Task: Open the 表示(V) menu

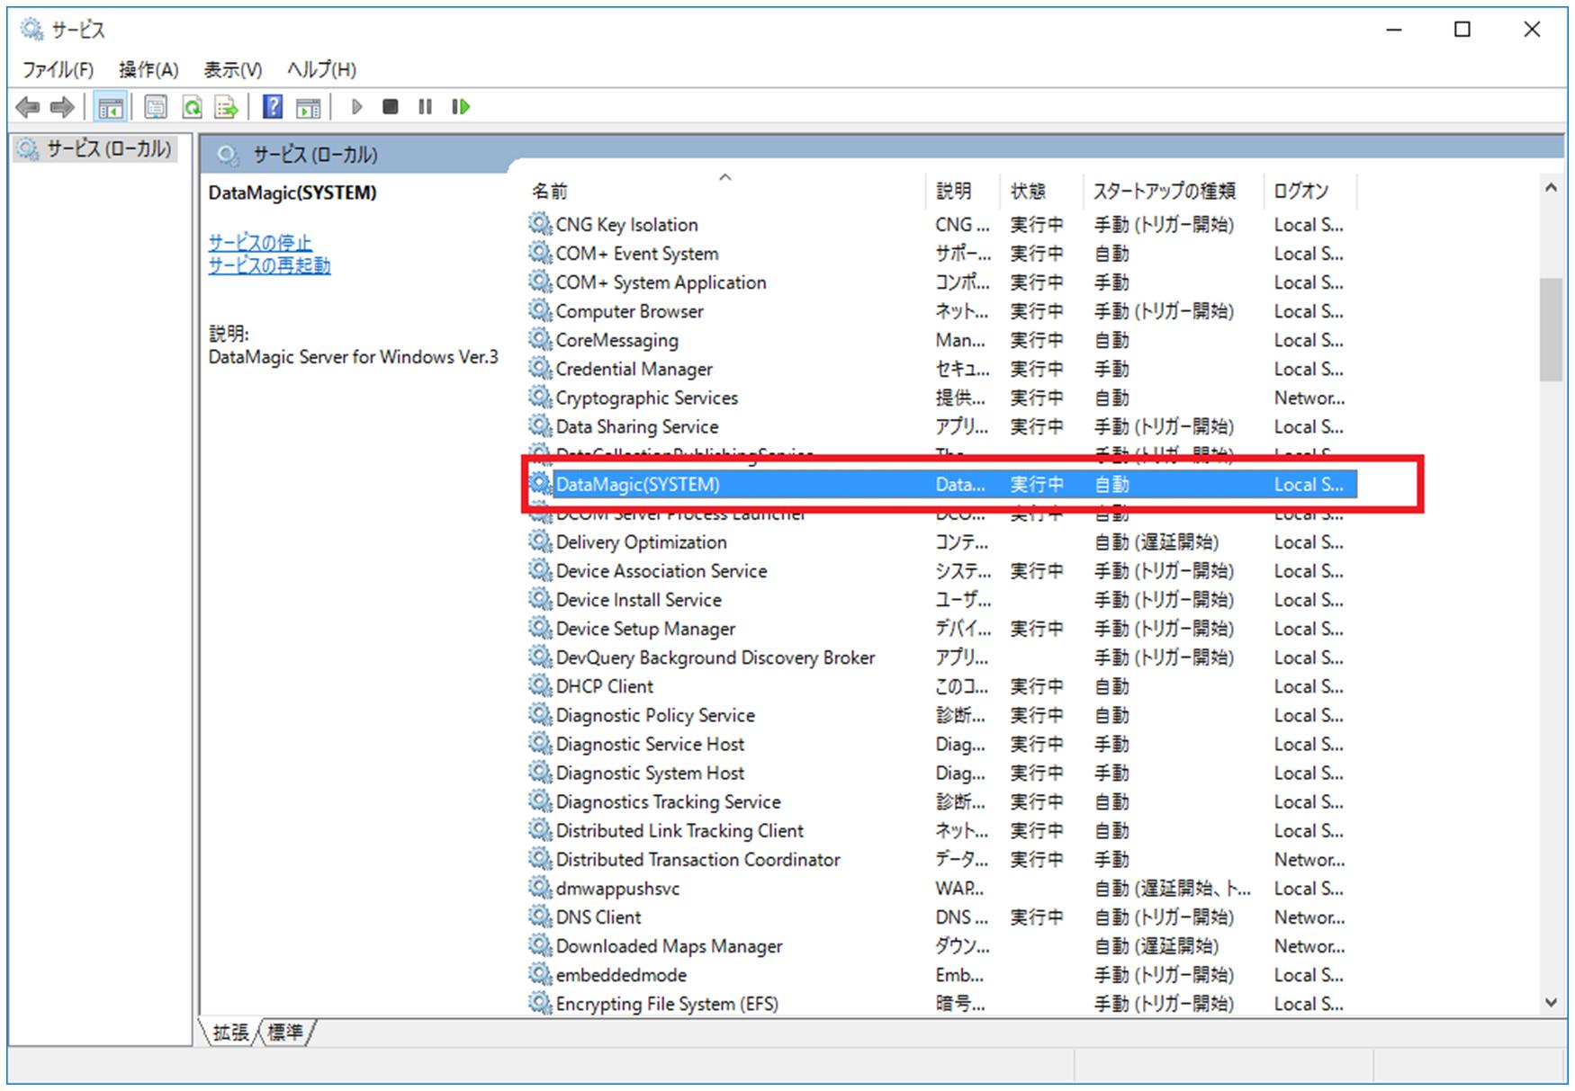Action: [x=232, y=69]
